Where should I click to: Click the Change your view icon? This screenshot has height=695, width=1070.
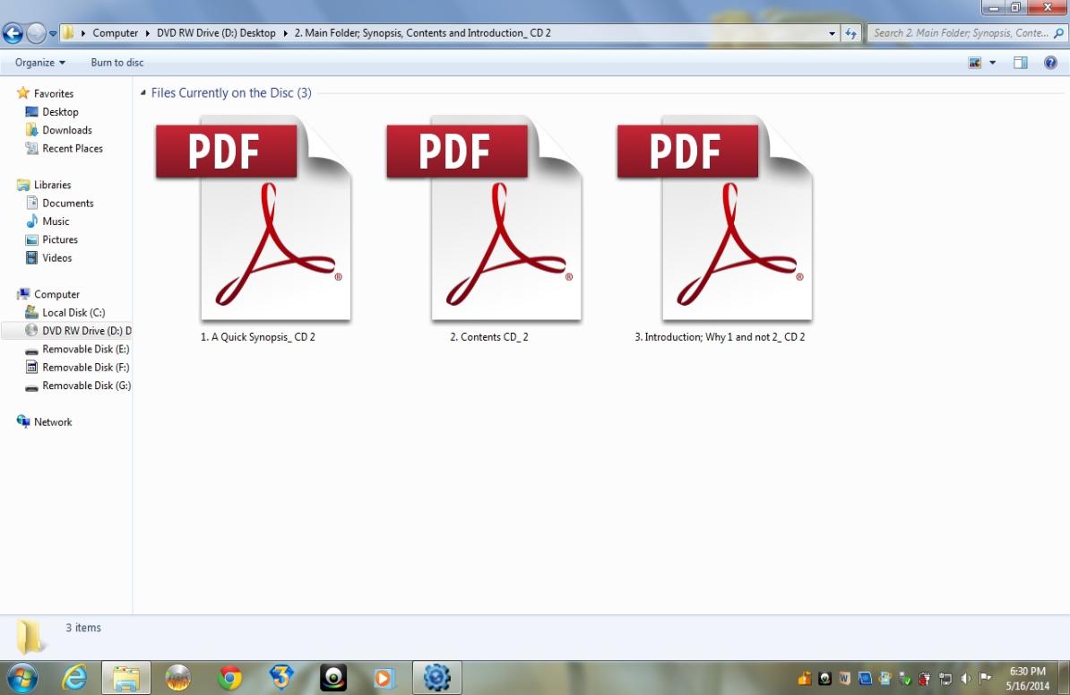[x=974, y=63]
